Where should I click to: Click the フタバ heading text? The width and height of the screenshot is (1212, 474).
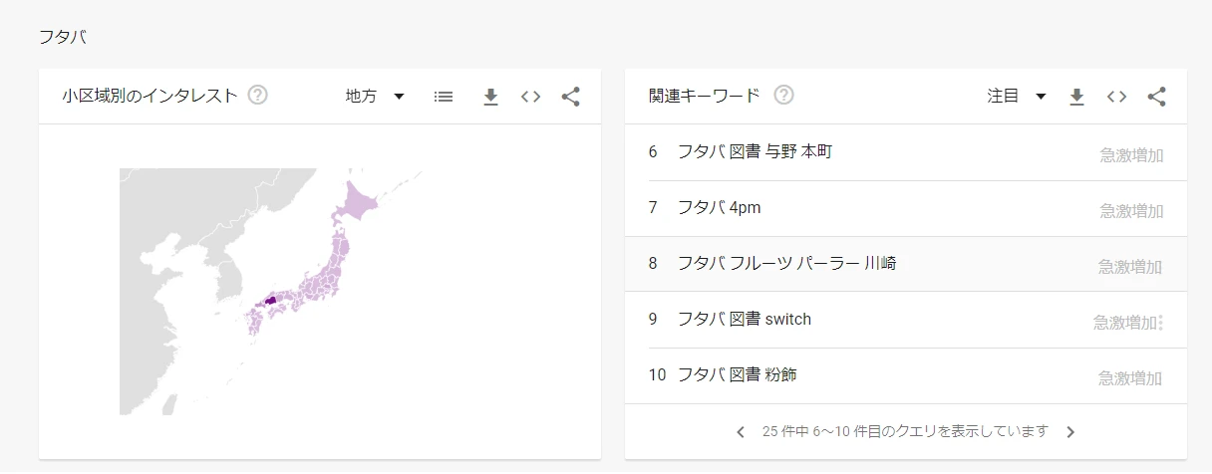(63, 38)
